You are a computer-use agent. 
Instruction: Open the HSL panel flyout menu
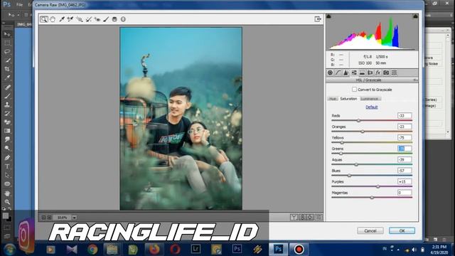click(x=415, y=80)
